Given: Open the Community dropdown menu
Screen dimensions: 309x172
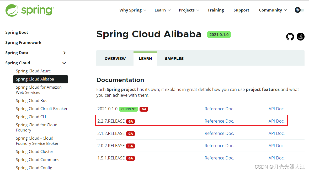Looking at the screenshot, I should (x=273, y=10).
